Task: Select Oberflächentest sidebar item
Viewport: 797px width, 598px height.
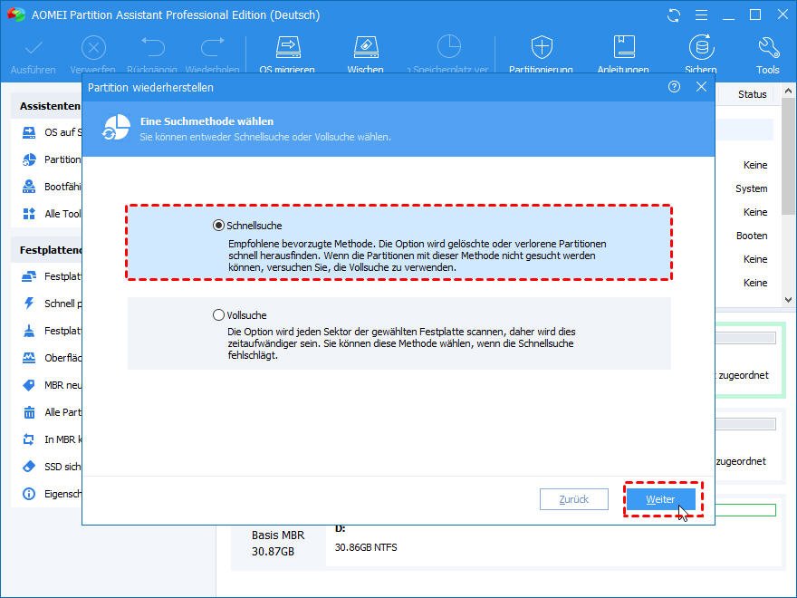Action: [51, 358]
